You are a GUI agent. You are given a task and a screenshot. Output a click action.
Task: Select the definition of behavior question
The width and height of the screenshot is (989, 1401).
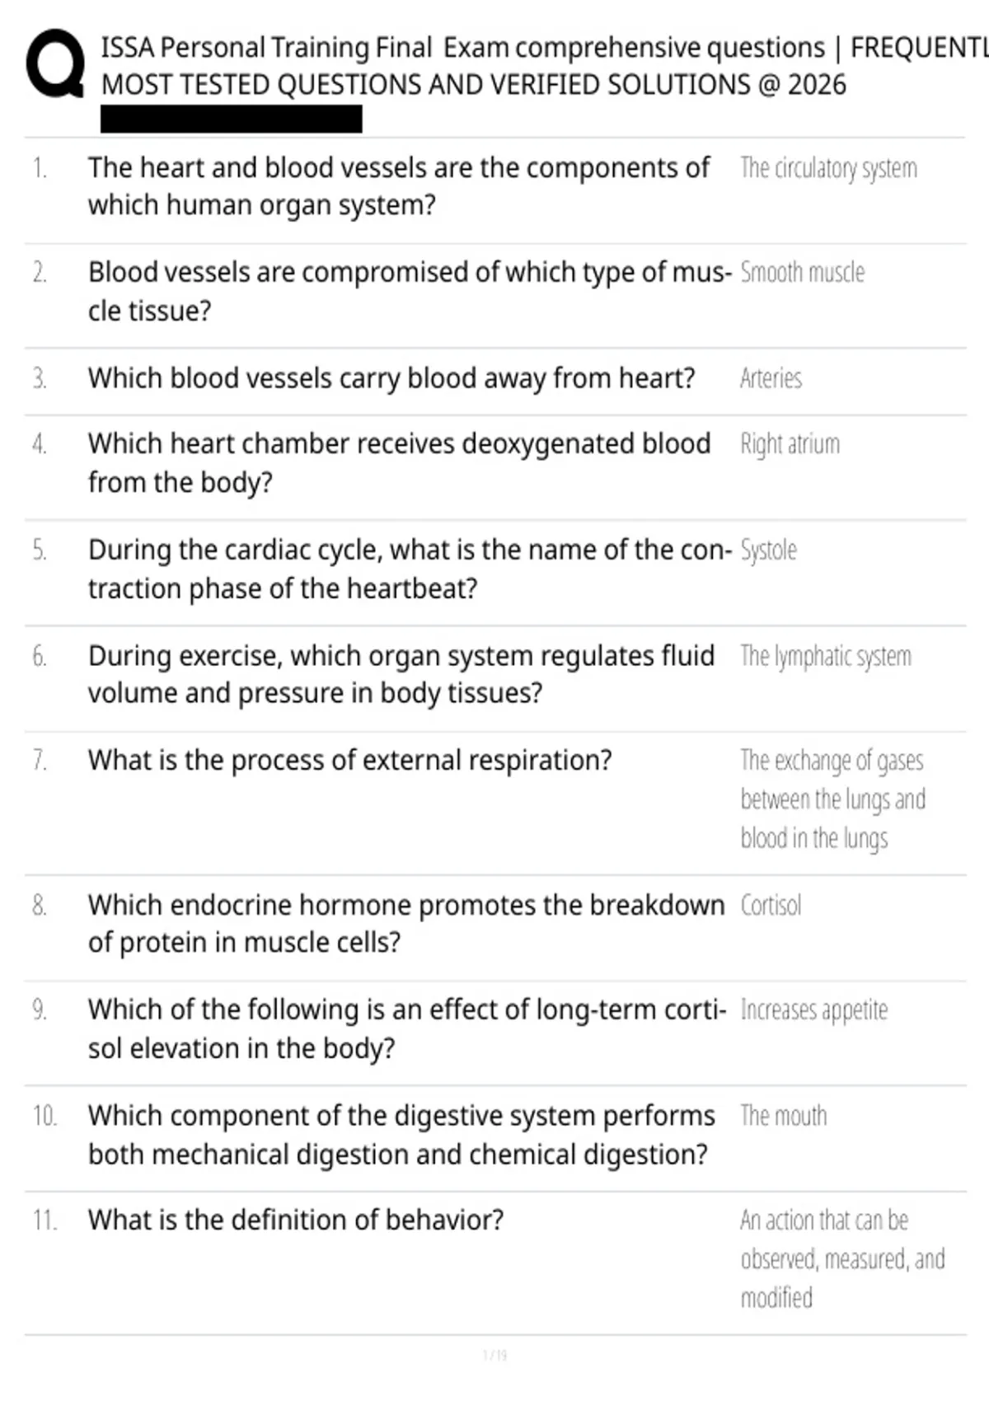tap(296, 1220)
